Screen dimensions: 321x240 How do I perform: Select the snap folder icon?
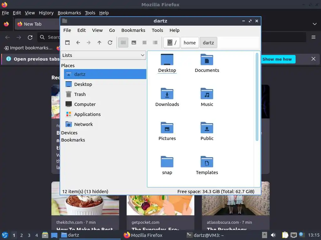(x=167, y=166)
